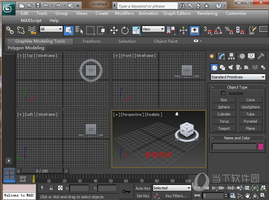Select the Systems category button
This screenshot has width=269, height=200.
pos(263,68)
